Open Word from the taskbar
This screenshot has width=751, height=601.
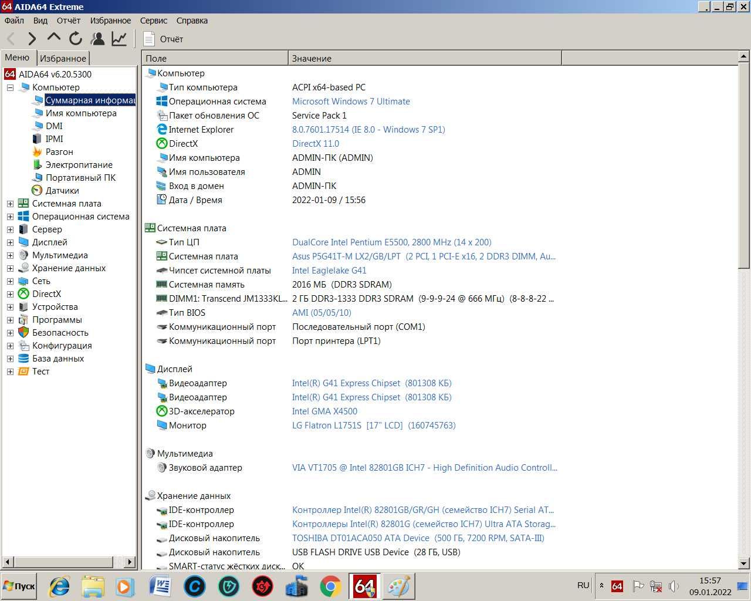[160, 586]
